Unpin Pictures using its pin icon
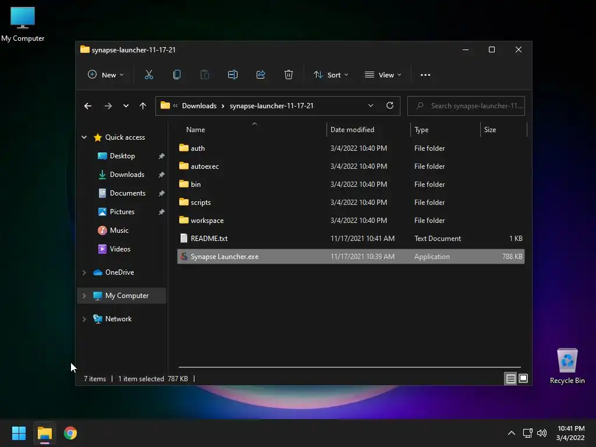 161,212
